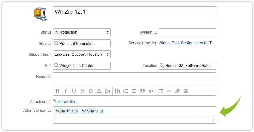Open the Widget Data Center provider link
The image size is (254, 132).
coord(176,43)
